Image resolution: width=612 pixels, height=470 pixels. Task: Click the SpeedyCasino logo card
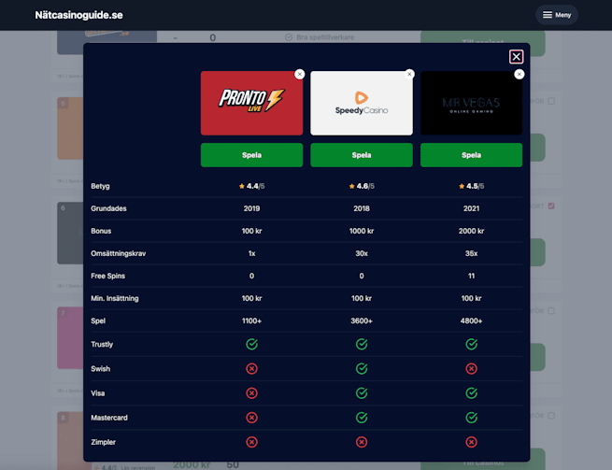tap(362, 103)
